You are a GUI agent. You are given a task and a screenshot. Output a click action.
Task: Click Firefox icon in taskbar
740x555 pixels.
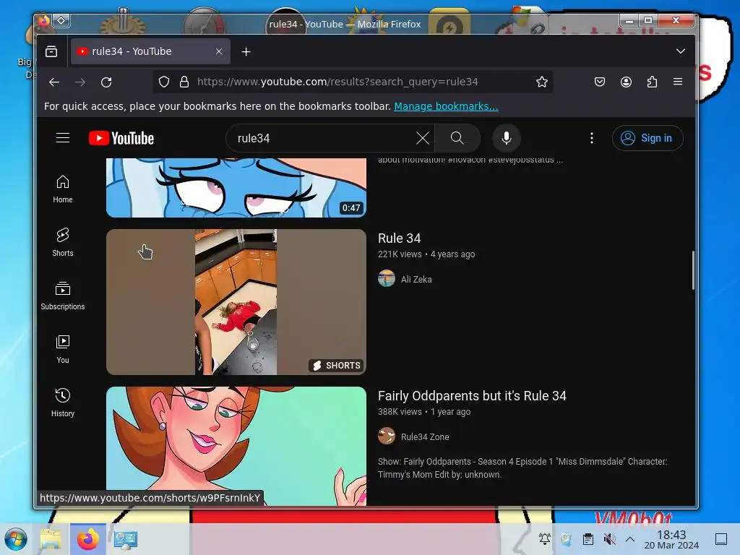[x=88, y=539]
